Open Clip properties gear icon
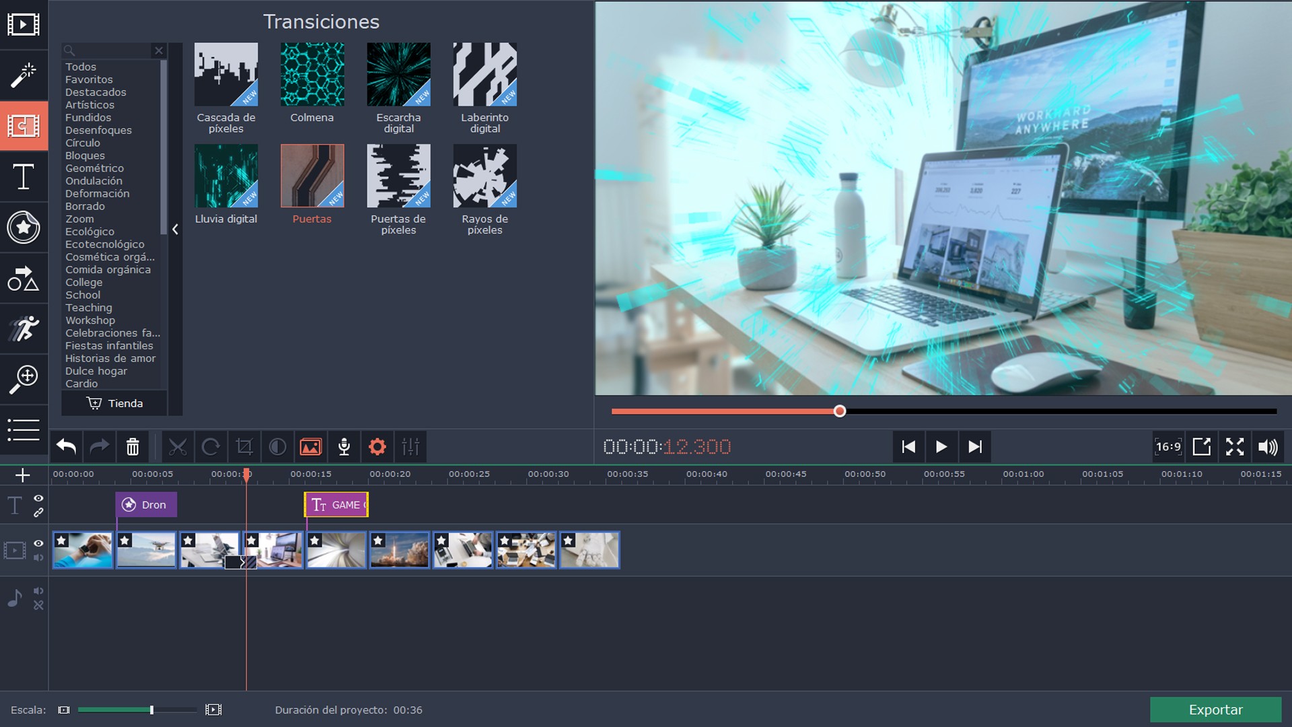 pos(378,447)
